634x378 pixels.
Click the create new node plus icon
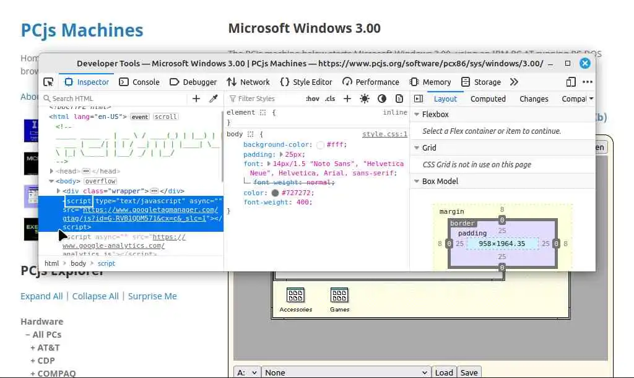[196, 99]
